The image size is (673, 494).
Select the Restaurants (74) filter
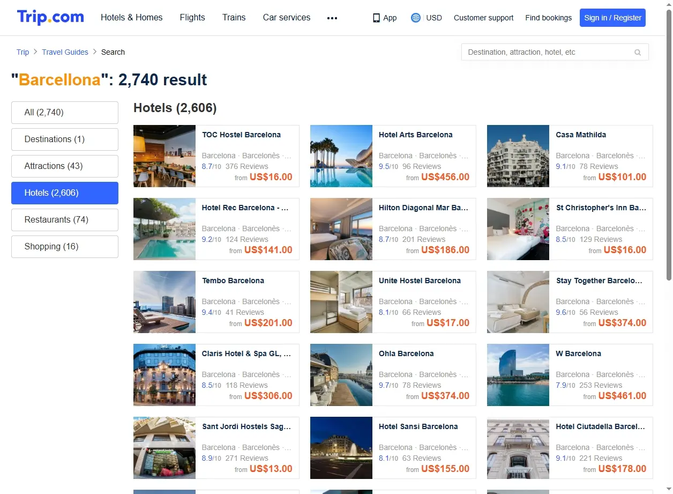tap(65, 220)
